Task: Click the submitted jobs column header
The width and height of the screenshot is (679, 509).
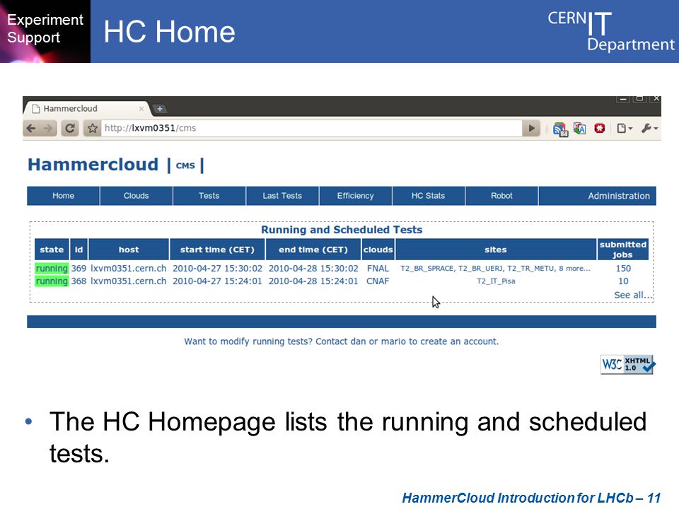Action: 622,250
